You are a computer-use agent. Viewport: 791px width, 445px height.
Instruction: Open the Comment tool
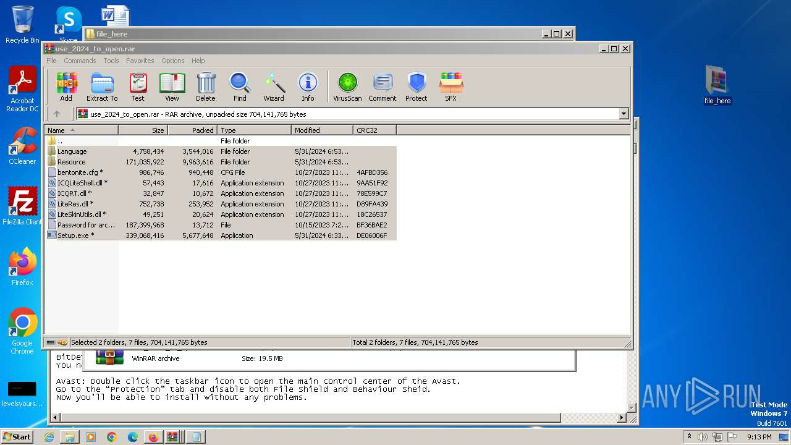pos(383,87)
